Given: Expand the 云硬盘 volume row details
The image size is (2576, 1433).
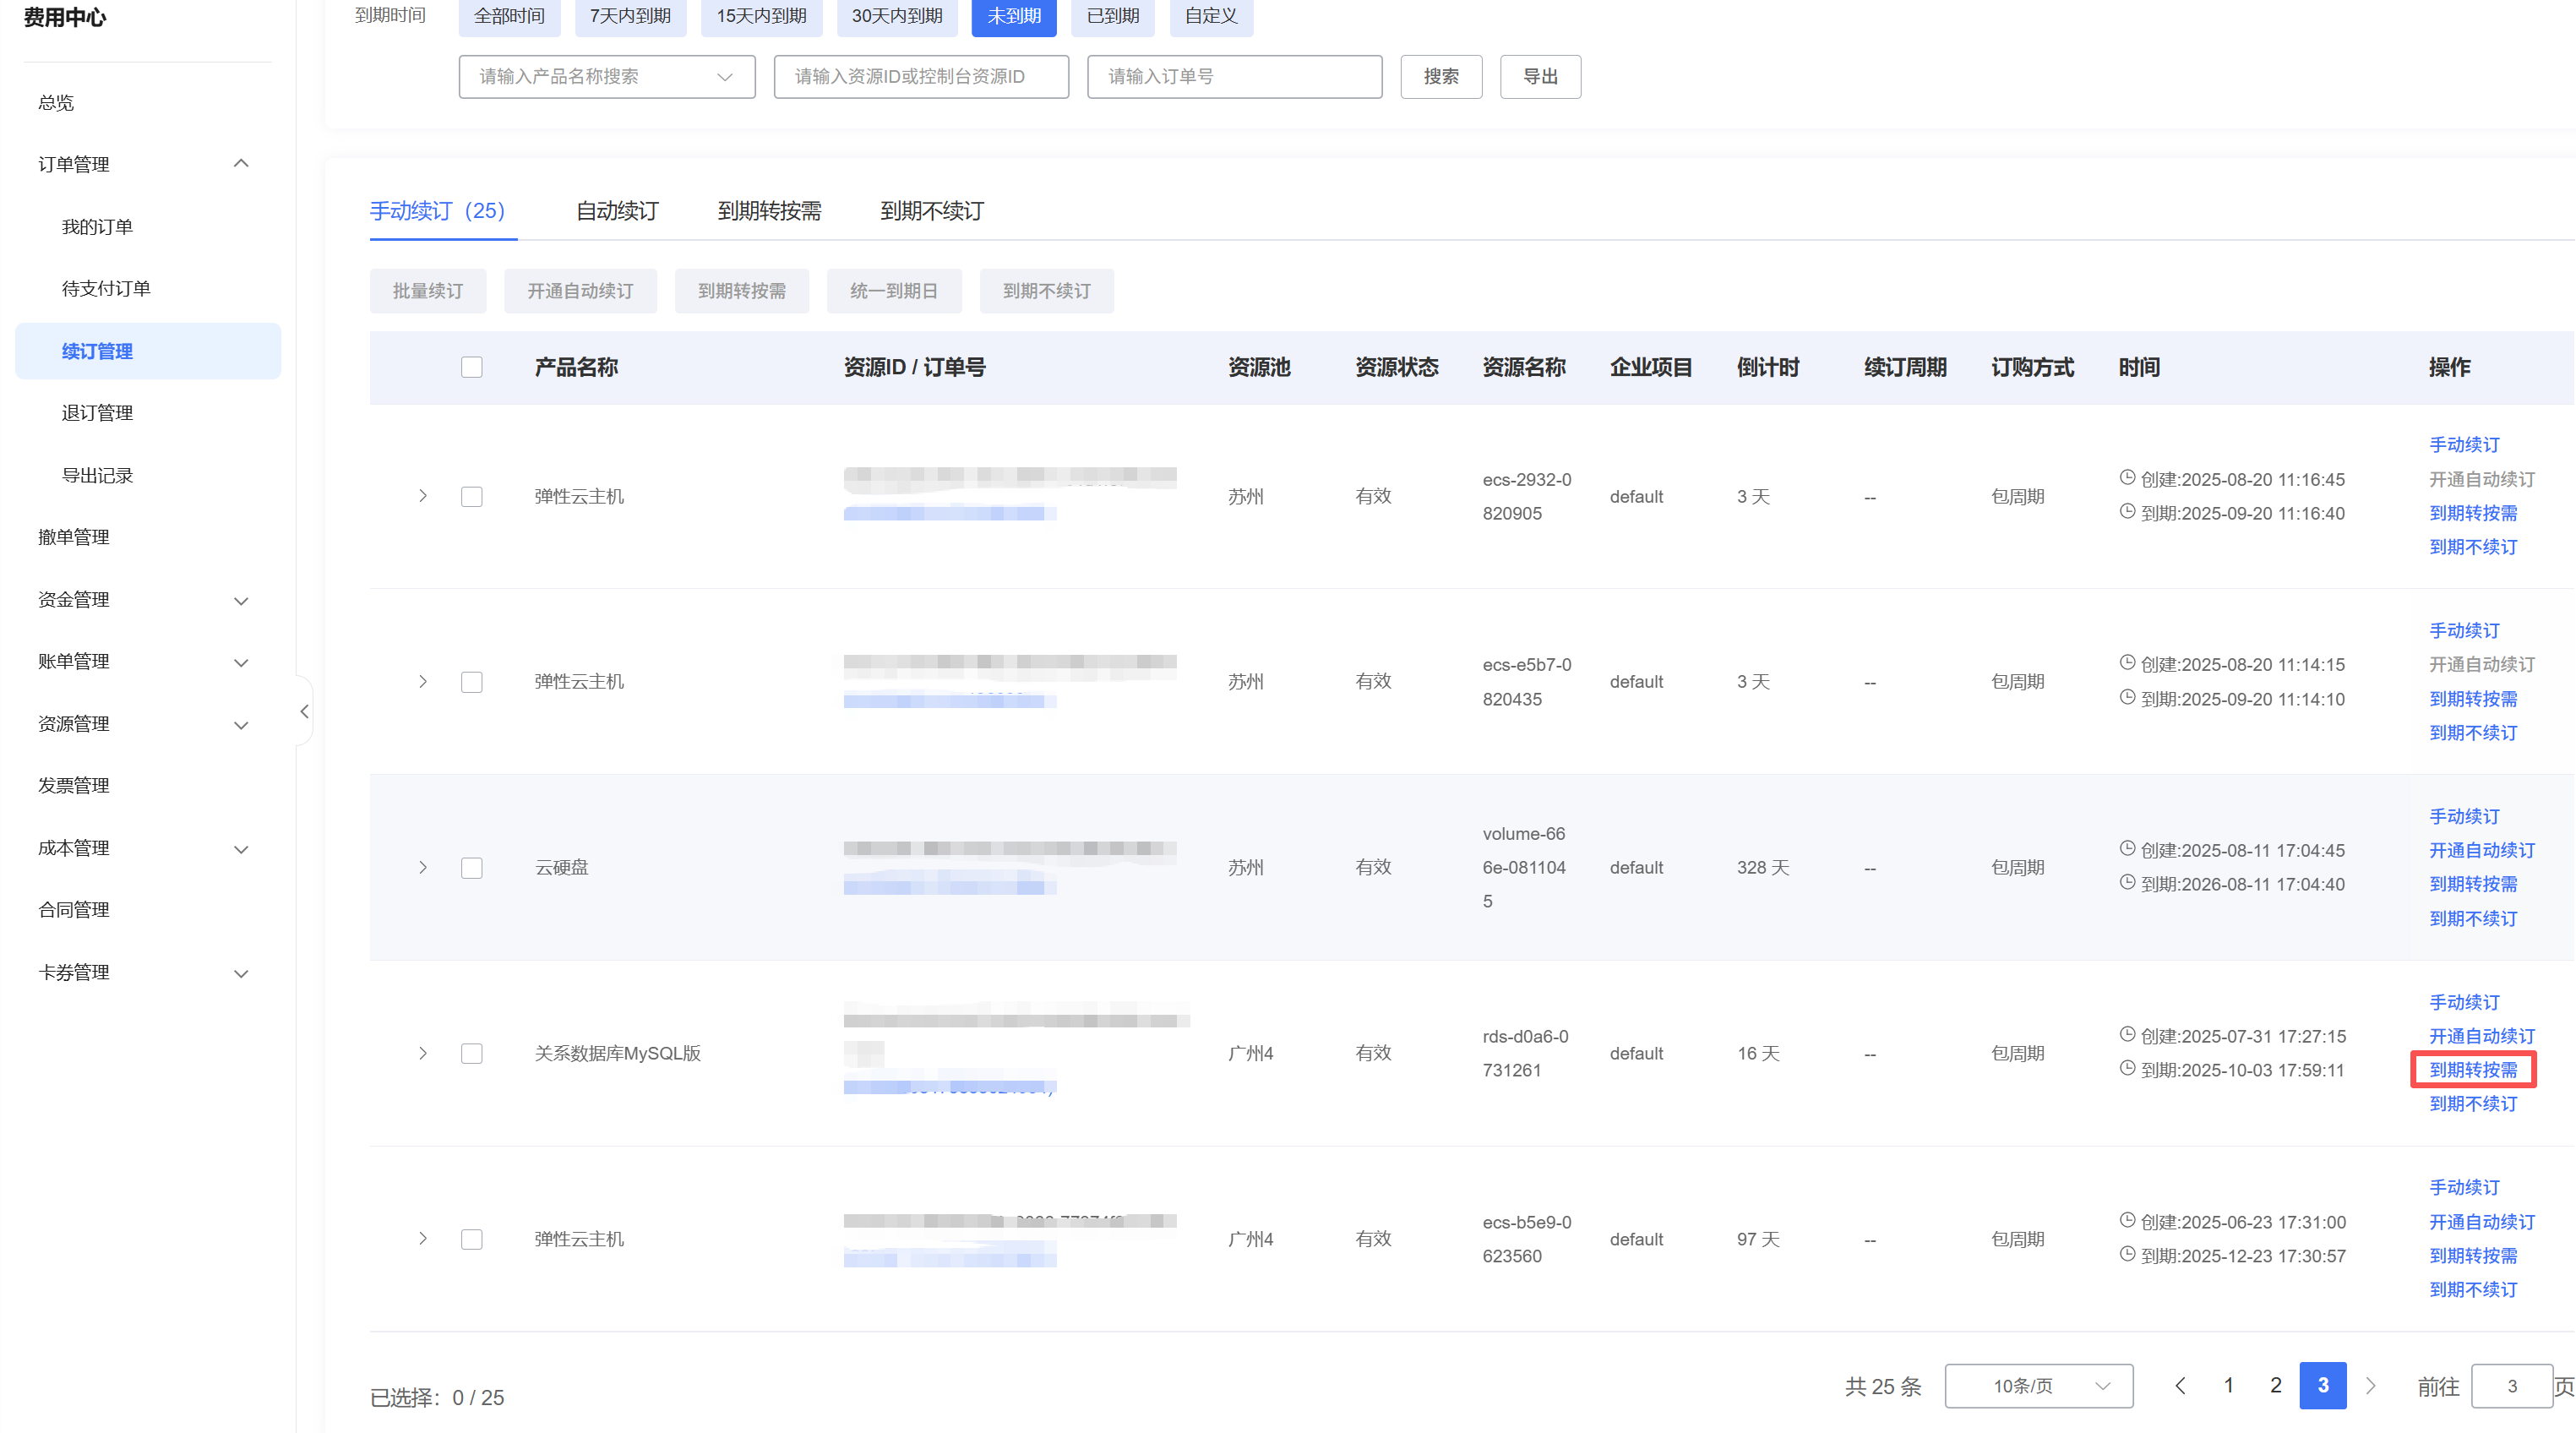Looking at the screenshot, I should click(423, 867).
